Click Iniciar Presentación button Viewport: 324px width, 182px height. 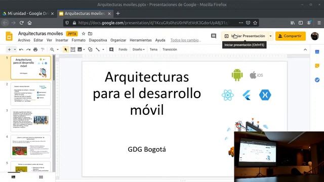tap(245, 36)
